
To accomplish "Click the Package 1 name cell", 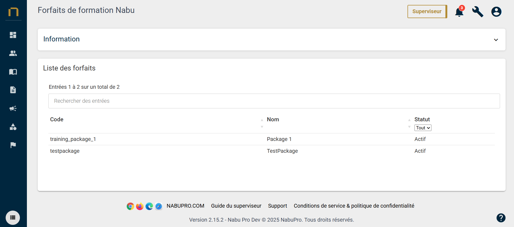I will tap(279, 139).
